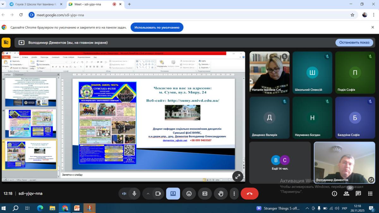379x213 pixels.
Task: Click the Остановить показ button
Action: coord(354,43)
